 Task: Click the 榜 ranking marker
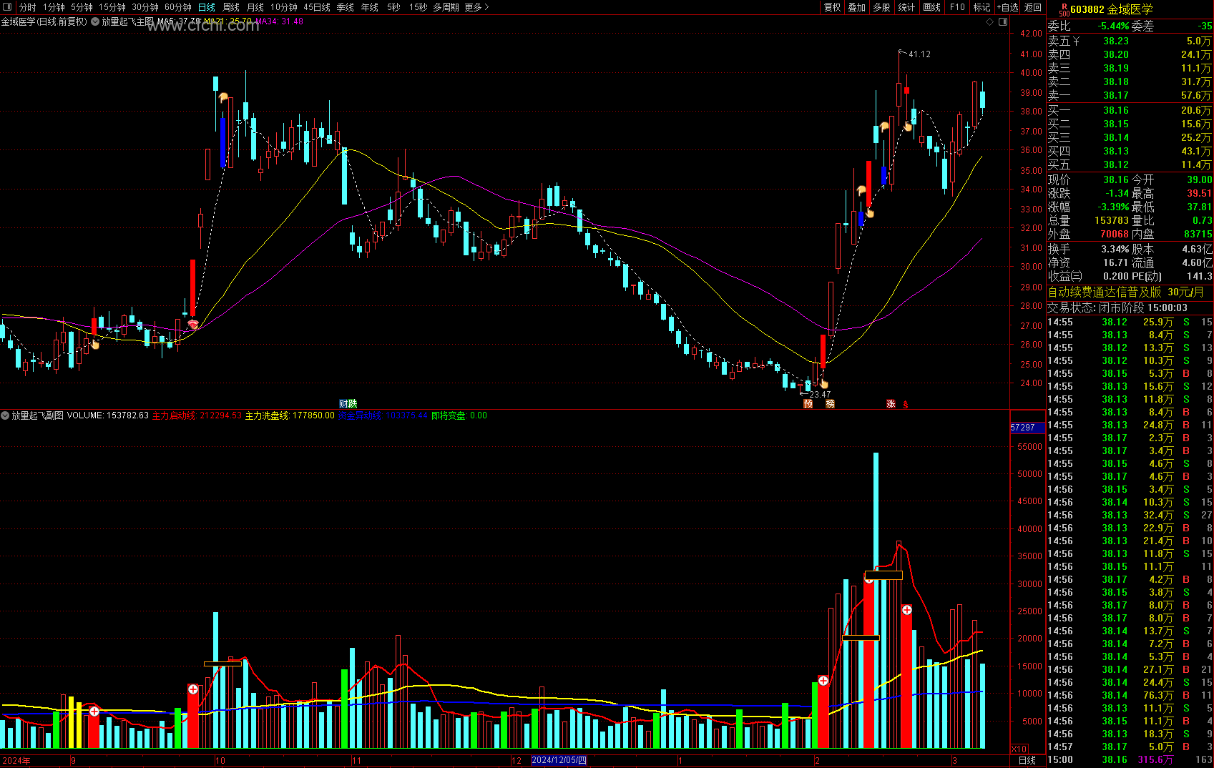pyautogui.click(x=830, y=404)
